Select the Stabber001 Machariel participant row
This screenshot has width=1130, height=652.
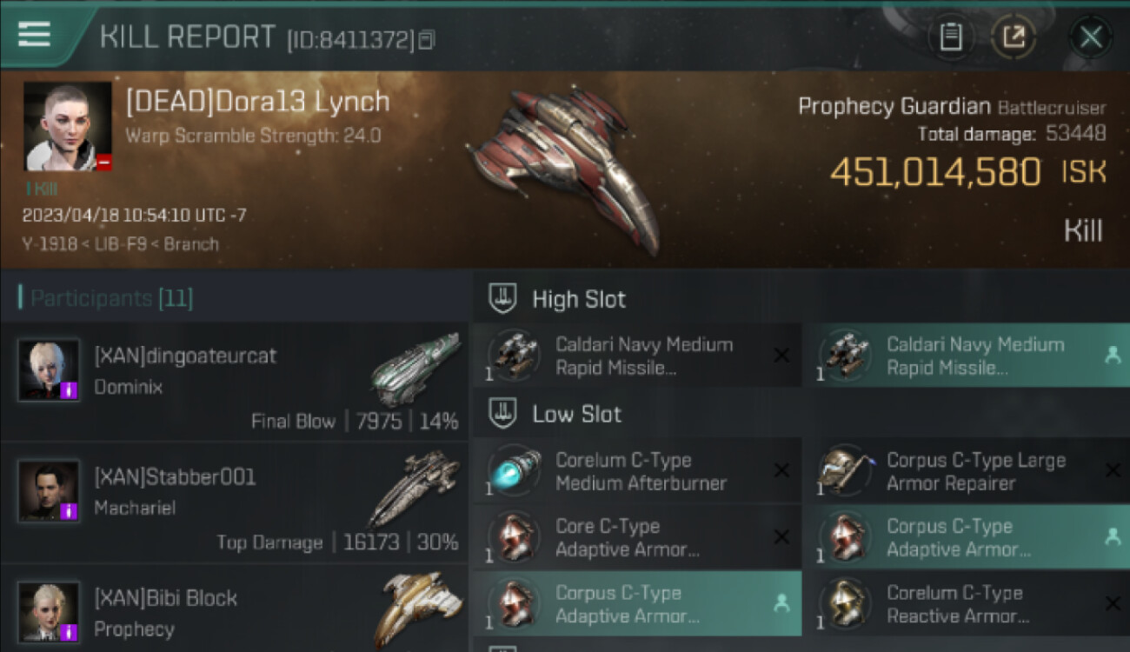235,503
